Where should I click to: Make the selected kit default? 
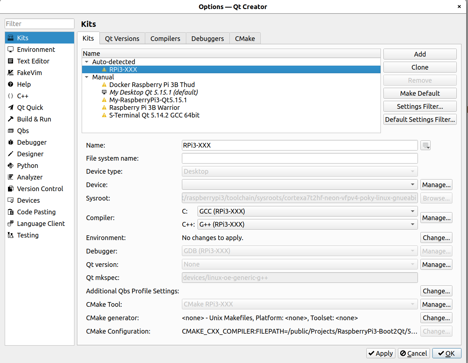coord(420,93)
